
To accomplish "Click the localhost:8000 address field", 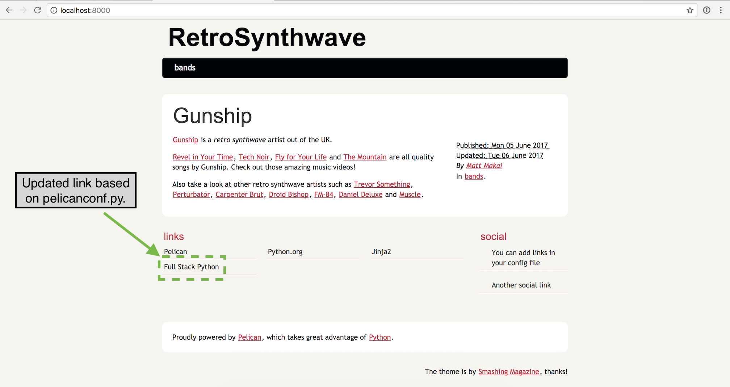I will (x=372, y=10).
